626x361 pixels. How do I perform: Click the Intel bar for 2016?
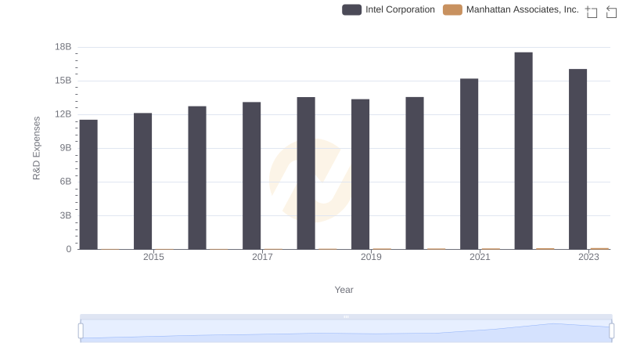coord(197,178)
